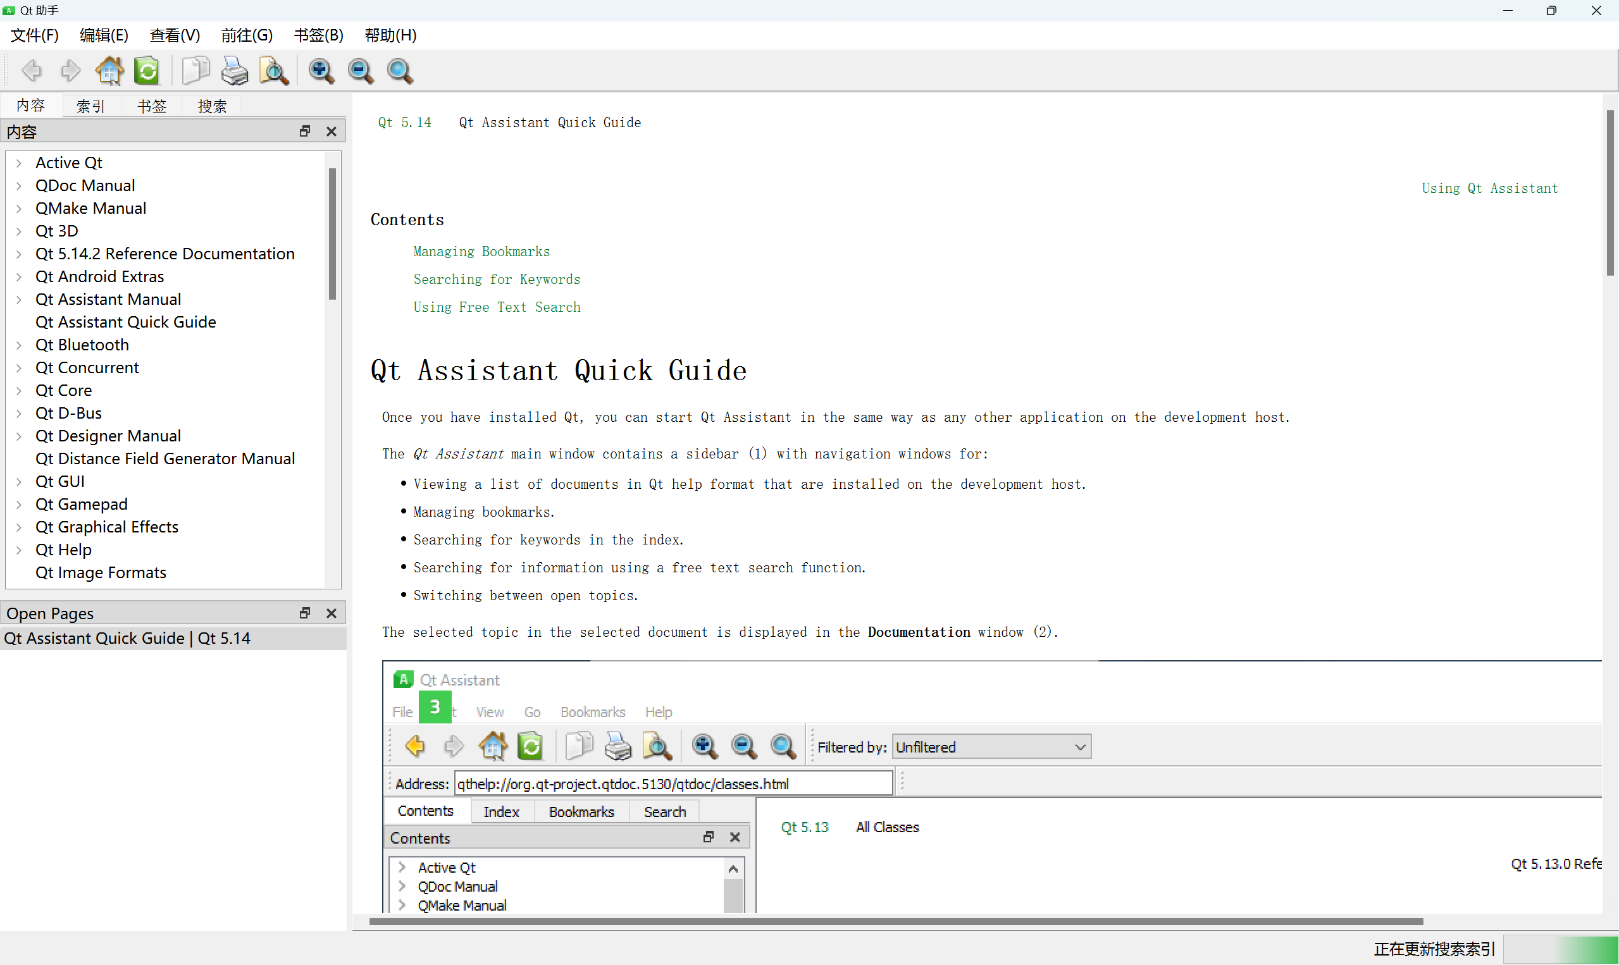
Task: Close the Open Pages panel
Action: pyautogui.click(x=331, y=613)
